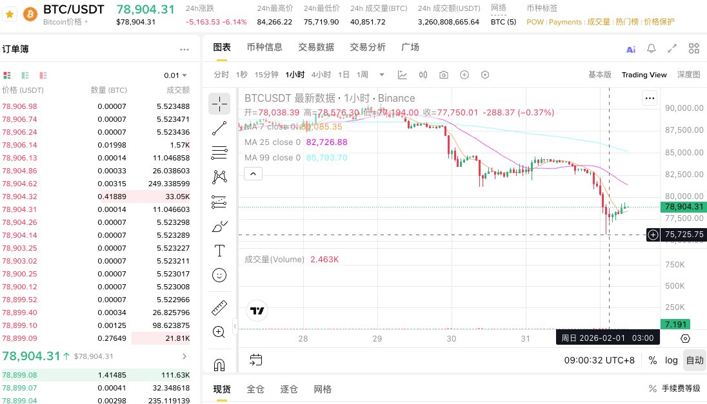
Task: Select the 1秒 interval
Action: (x=242, y=75)
